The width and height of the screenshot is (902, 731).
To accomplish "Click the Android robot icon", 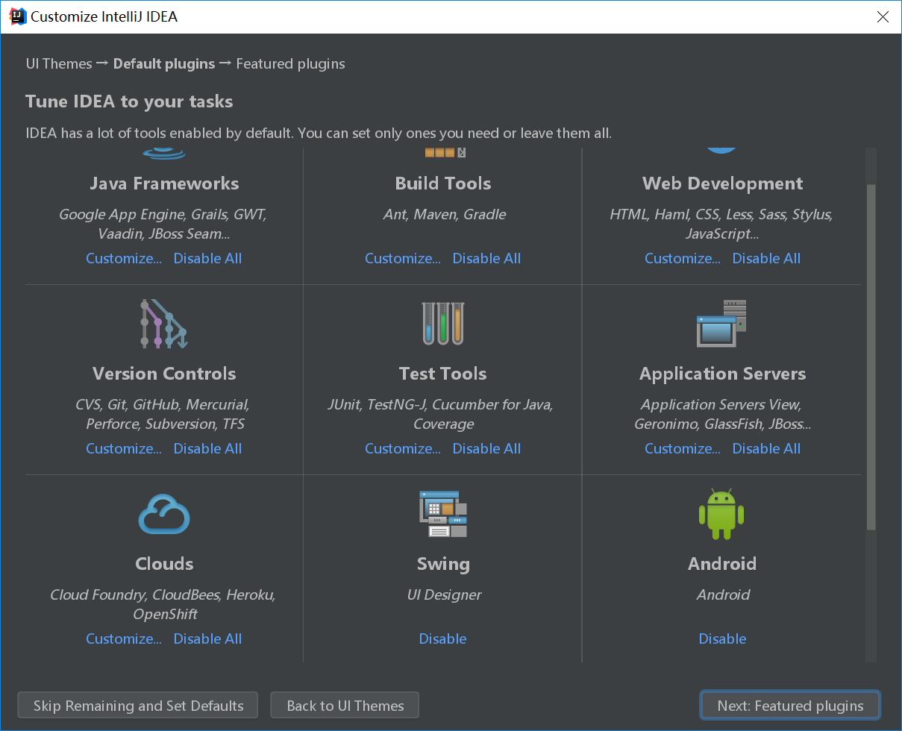I will [x=721, y=514].
